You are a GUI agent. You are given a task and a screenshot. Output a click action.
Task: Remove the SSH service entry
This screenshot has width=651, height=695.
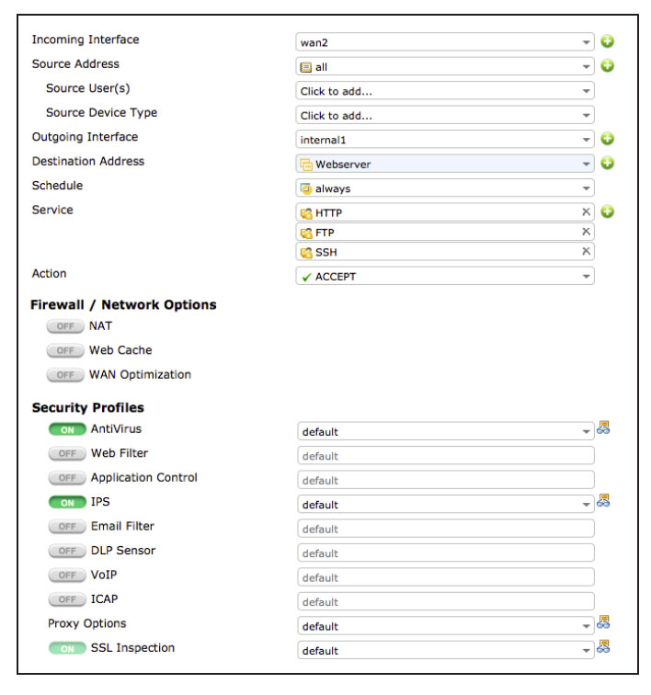(x=586, y=251)
